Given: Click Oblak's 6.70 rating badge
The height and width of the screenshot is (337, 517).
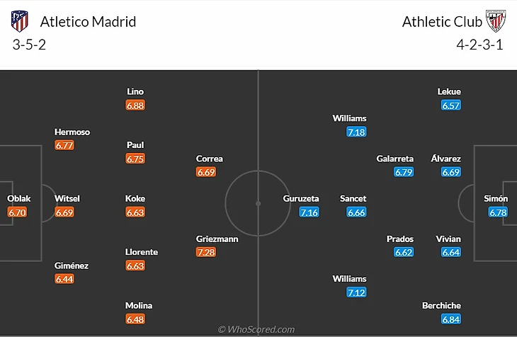Looking at the screenshot, I should click(17, 212).
